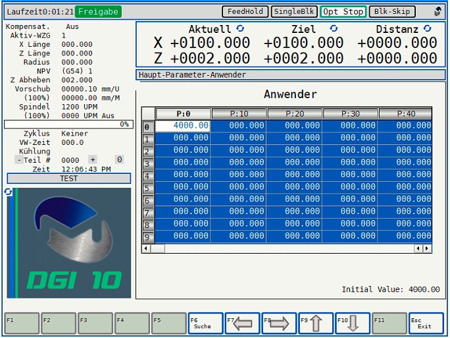Viewport: 450px width, 338px height.
Task: Click the Laufzeit 0:01:21 display
Action: 40,12
